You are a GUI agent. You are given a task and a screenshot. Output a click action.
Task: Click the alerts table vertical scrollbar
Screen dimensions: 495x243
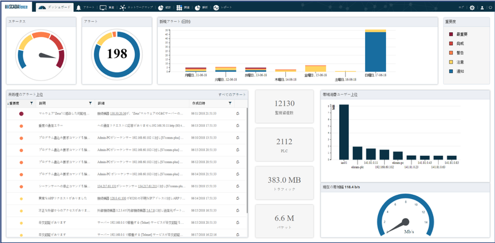(247, 160)
